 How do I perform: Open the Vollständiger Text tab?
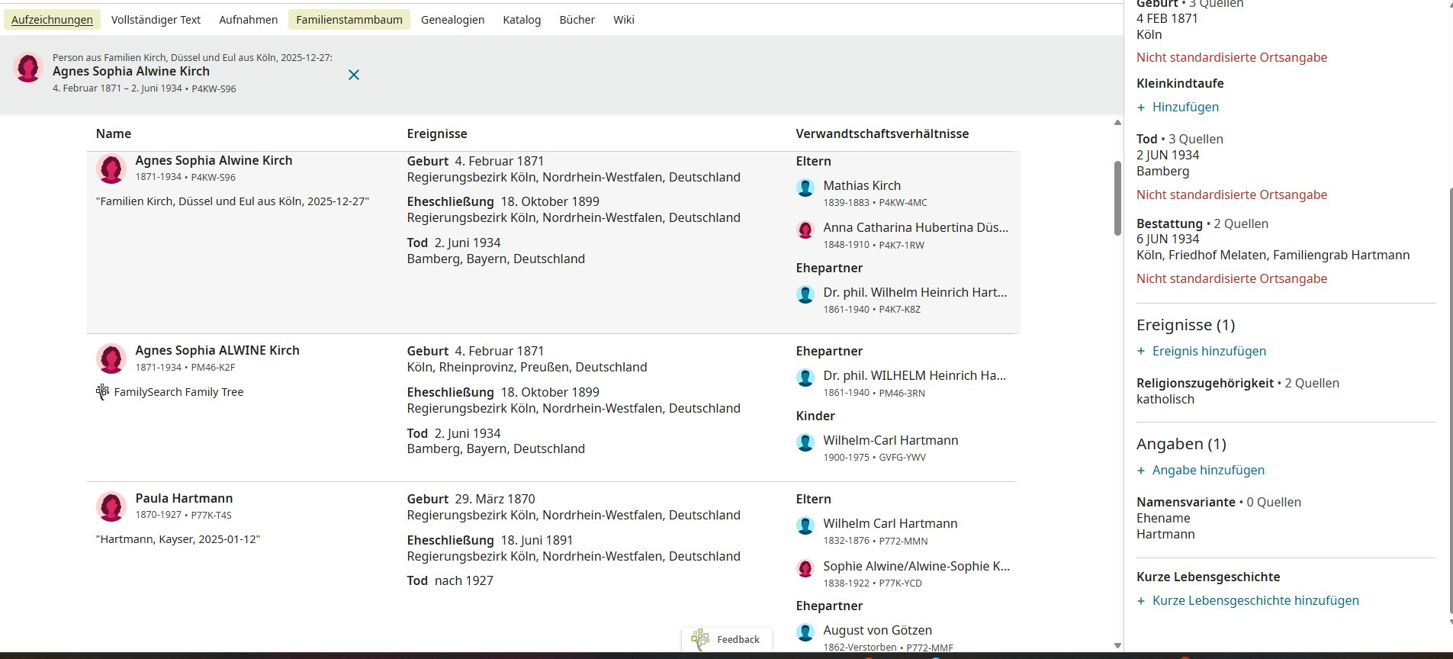click(156, 20)
